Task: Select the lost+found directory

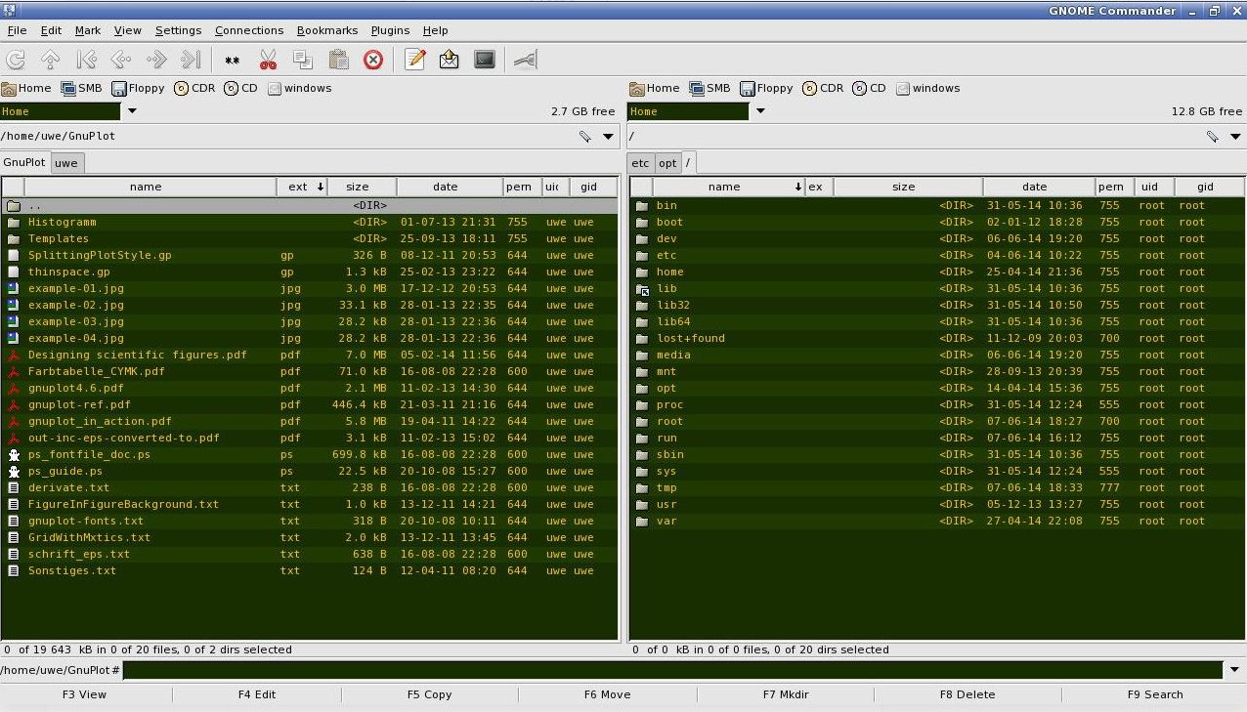Action: [x=937, y=338]
